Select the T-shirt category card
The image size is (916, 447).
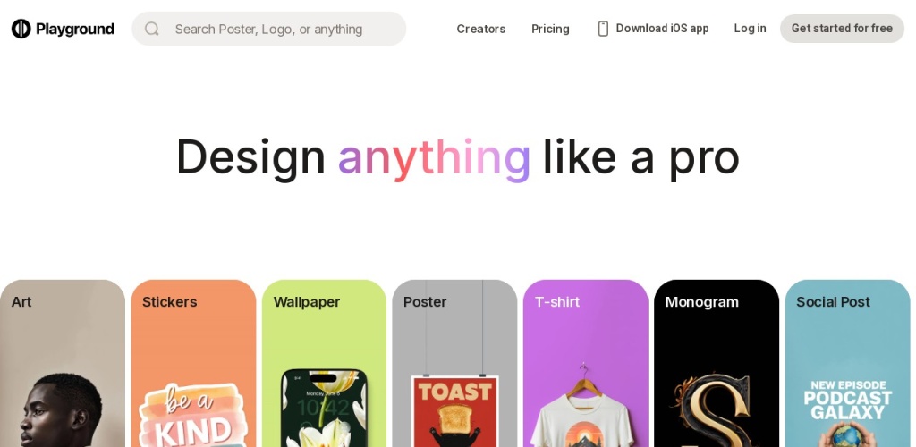click(x=585, y=363)
